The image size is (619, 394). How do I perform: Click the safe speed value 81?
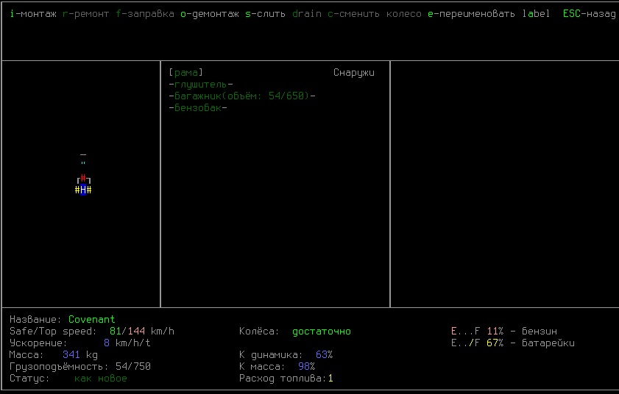click(x=116, y=331)
